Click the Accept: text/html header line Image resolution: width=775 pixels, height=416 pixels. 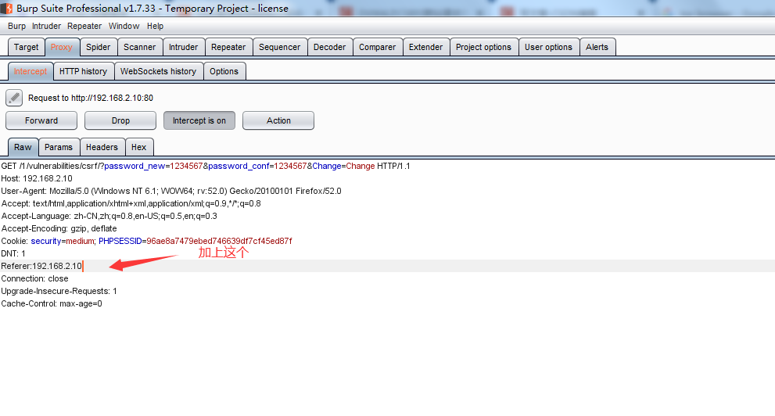pyautogui.click(x=131, y=203)
